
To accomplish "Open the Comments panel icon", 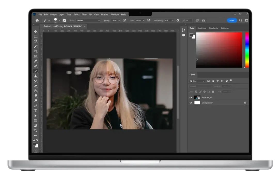I will [183, 35].
